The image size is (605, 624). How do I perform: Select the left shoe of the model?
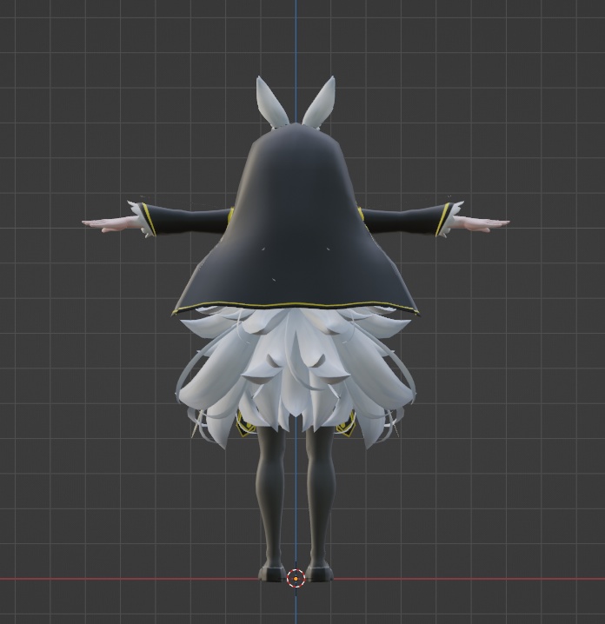pyautogui.click(x=272, y=572)
